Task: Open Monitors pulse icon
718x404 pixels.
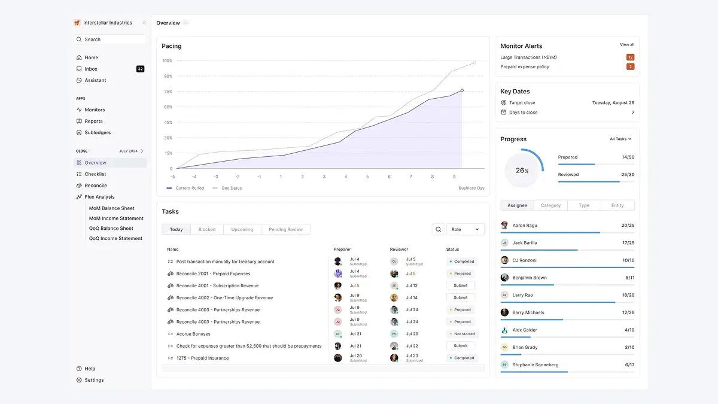Action: click(x=79, y=110)
